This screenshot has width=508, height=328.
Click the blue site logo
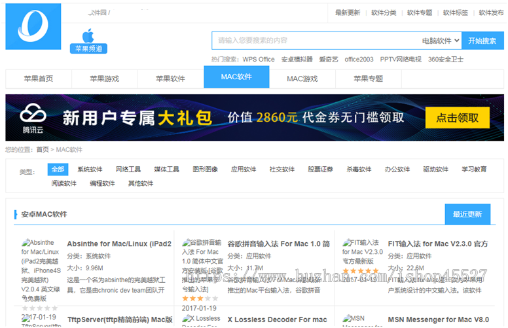pyautogui.click(x=33, y=26)
